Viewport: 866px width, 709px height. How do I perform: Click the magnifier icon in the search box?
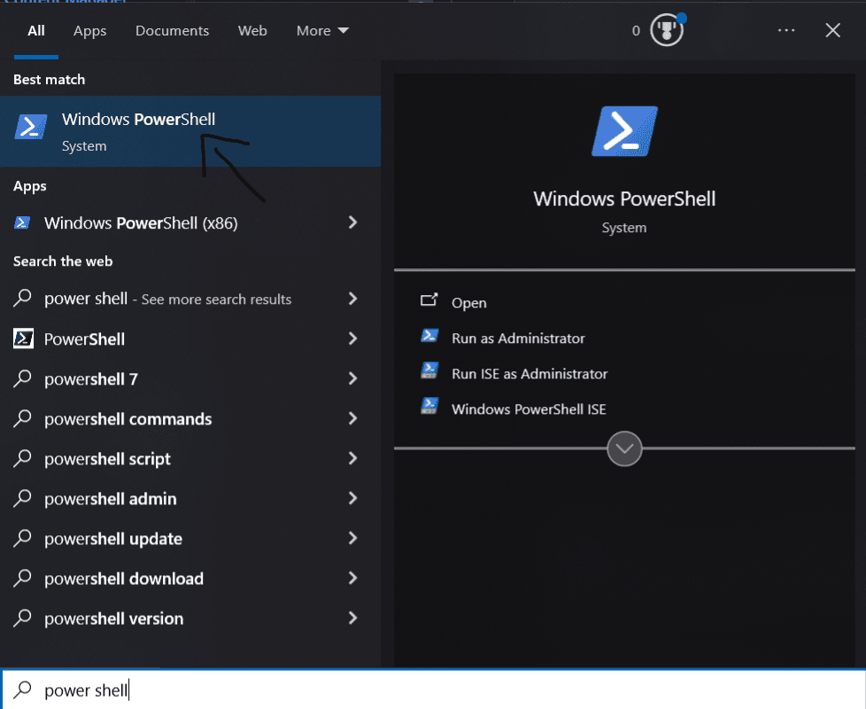click(x=23, y=690)
